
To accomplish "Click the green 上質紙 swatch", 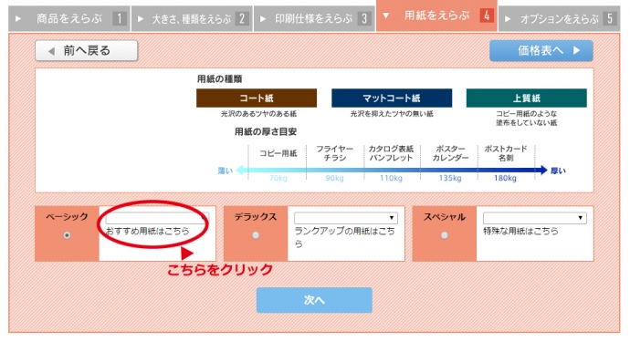I will (526, 98).
